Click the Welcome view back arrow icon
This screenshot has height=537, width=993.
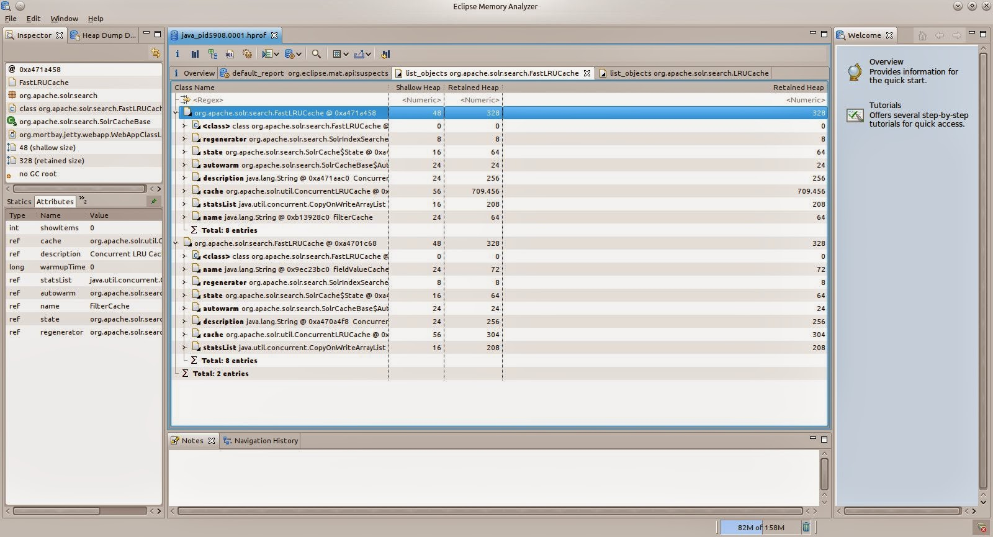[940, 35]
